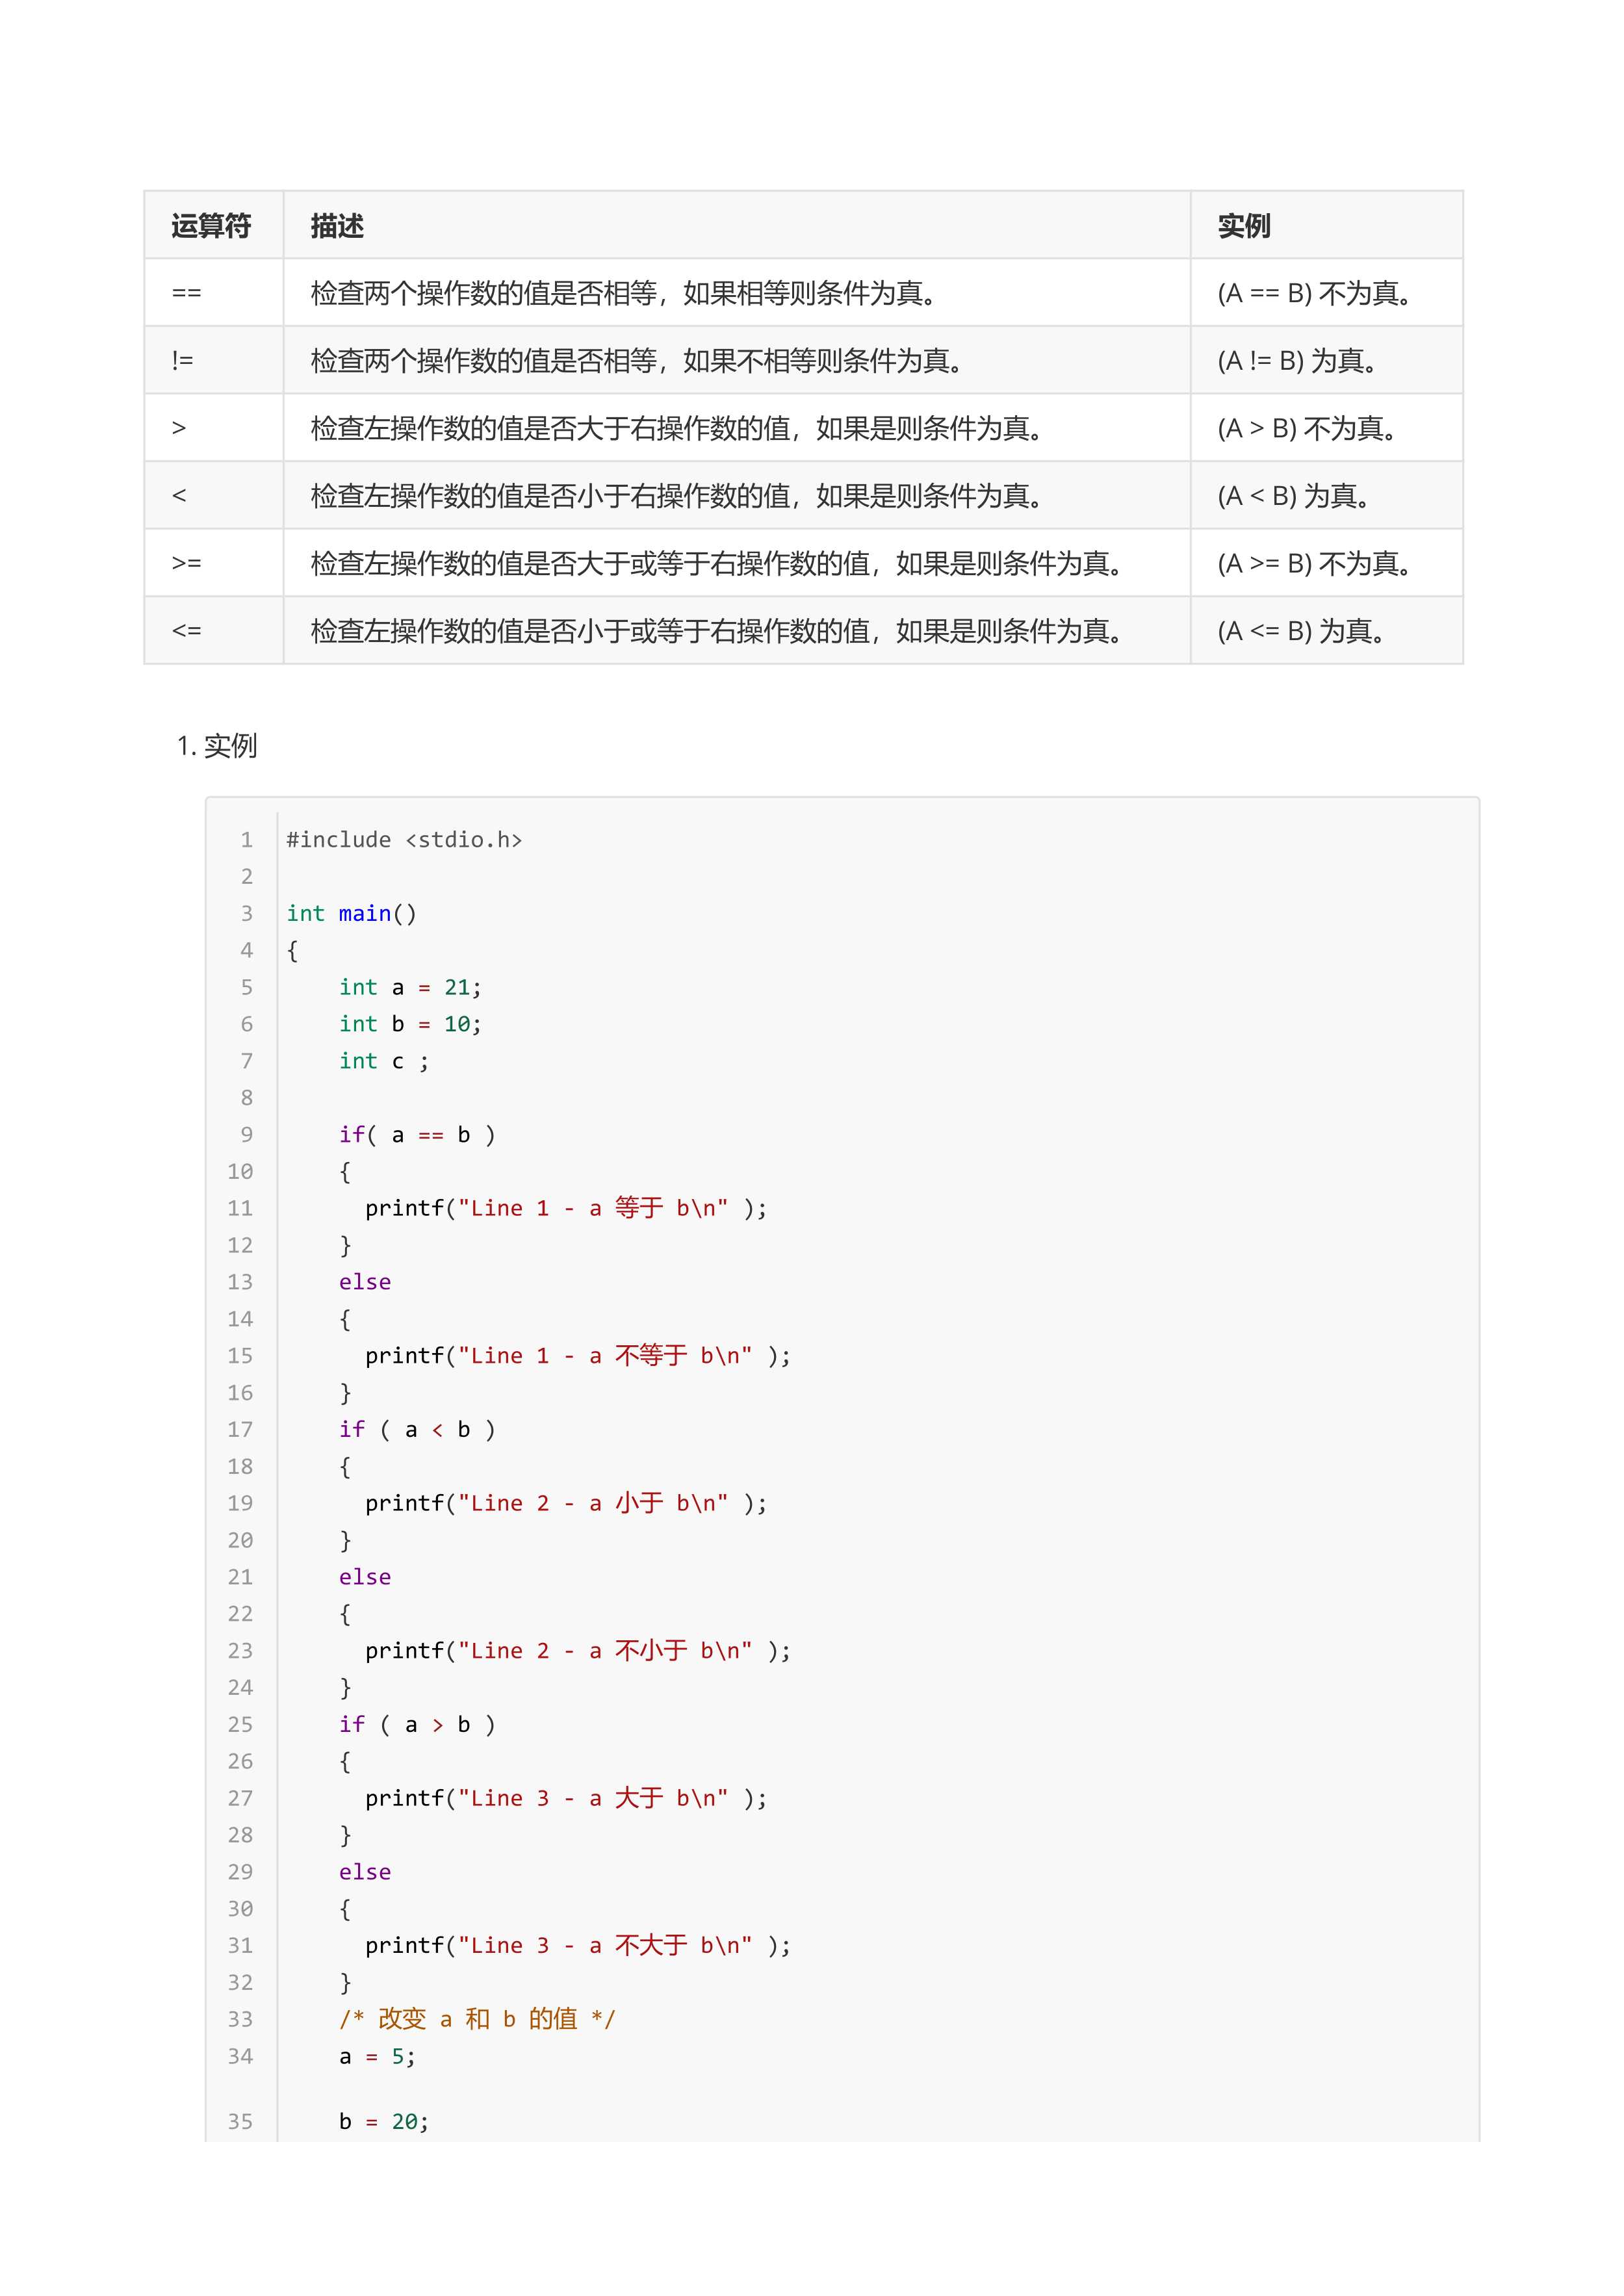Click code line 'int a = 21;'
The height and width of the screenshot is (2296, 1624).
[410, 987]
